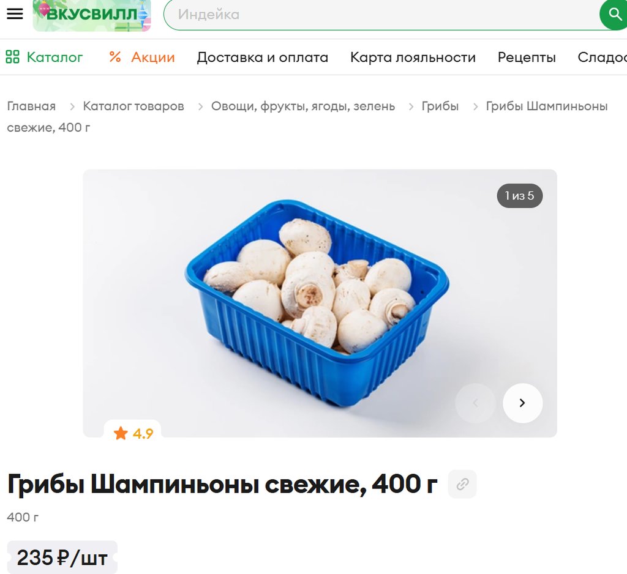Open Доставка и оплата page
The height and width of the screenshot is (574, 627).
[x=262, y=57]
